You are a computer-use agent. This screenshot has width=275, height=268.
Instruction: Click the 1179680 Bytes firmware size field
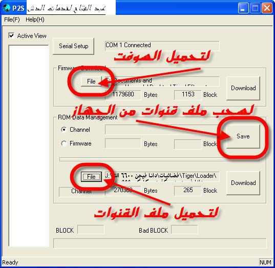[x=123, y=95]
